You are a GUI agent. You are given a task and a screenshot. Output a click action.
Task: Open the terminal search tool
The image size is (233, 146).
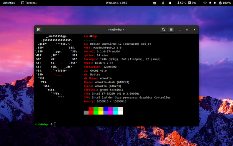(163, 30)
